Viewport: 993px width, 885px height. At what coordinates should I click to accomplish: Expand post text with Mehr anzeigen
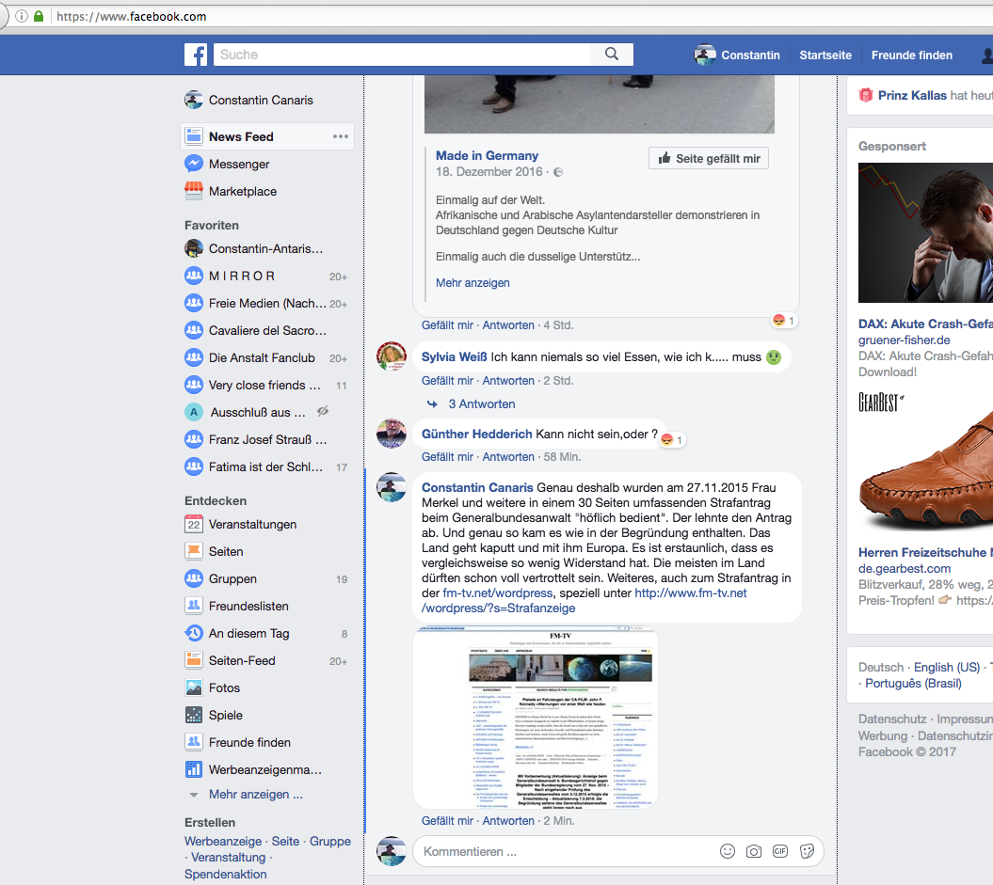click(x=472, y=283)
